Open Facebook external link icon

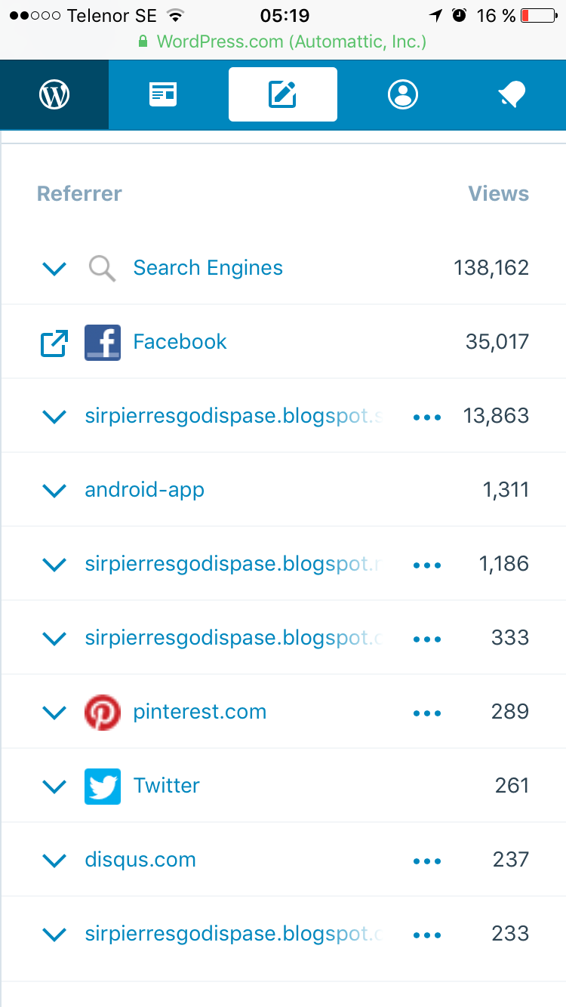click(54, 343)
